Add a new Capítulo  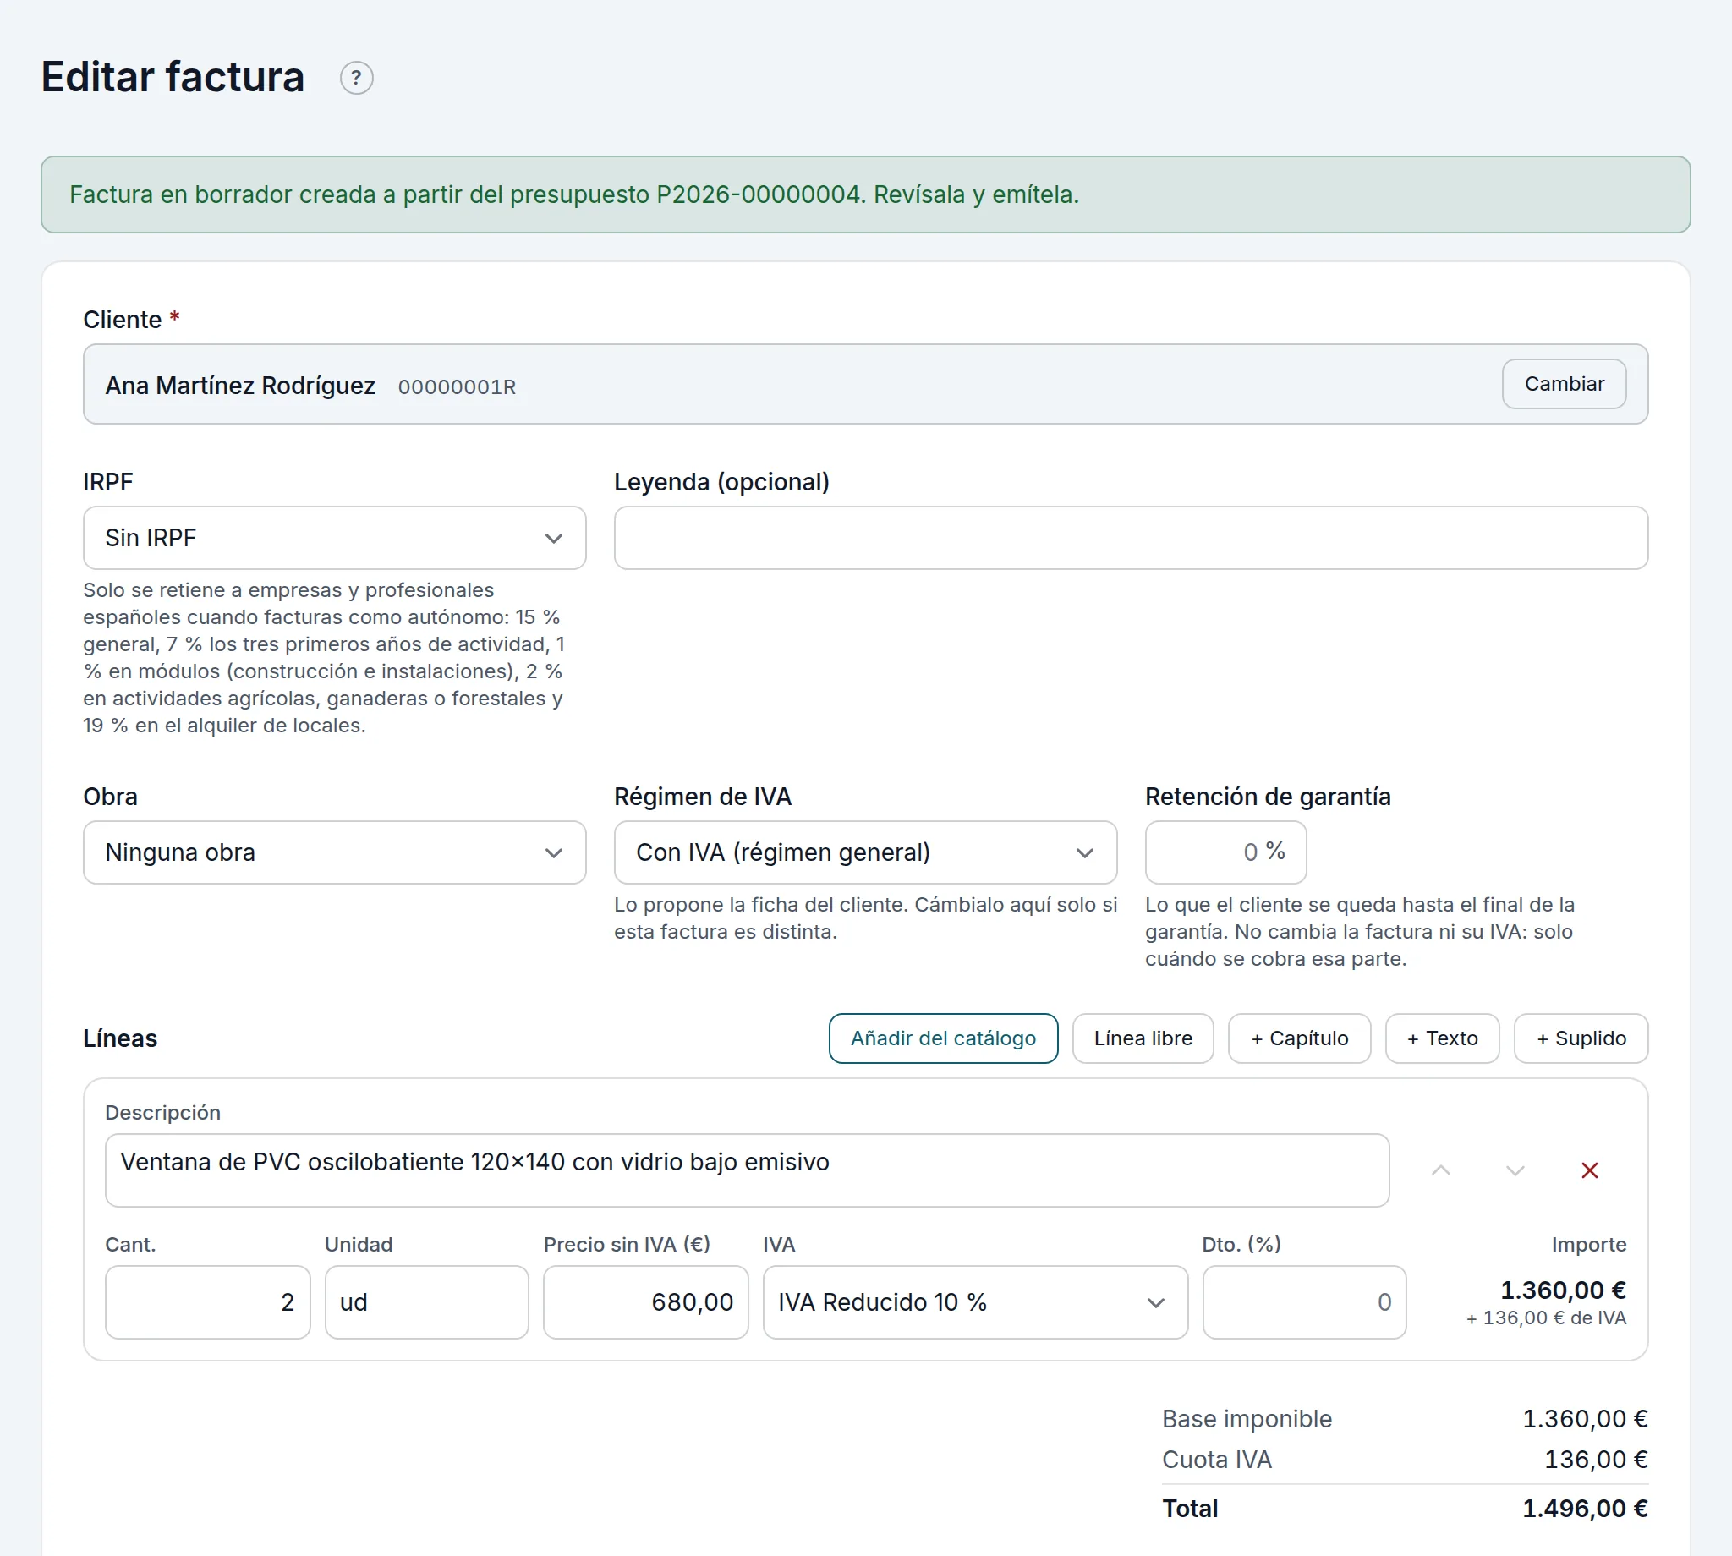pyautogui.click(x=1300, y=1038)
